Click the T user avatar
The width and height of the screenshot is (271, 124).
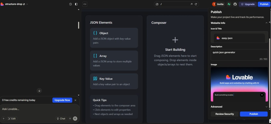(x=214, y=4)
